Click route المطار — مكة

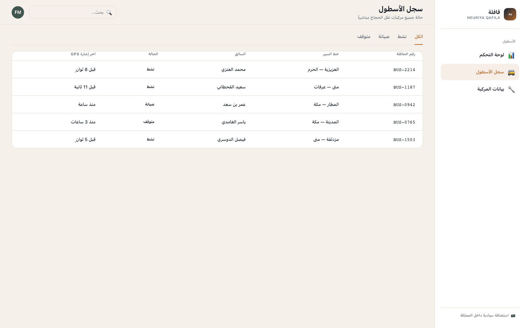[326, 105]
